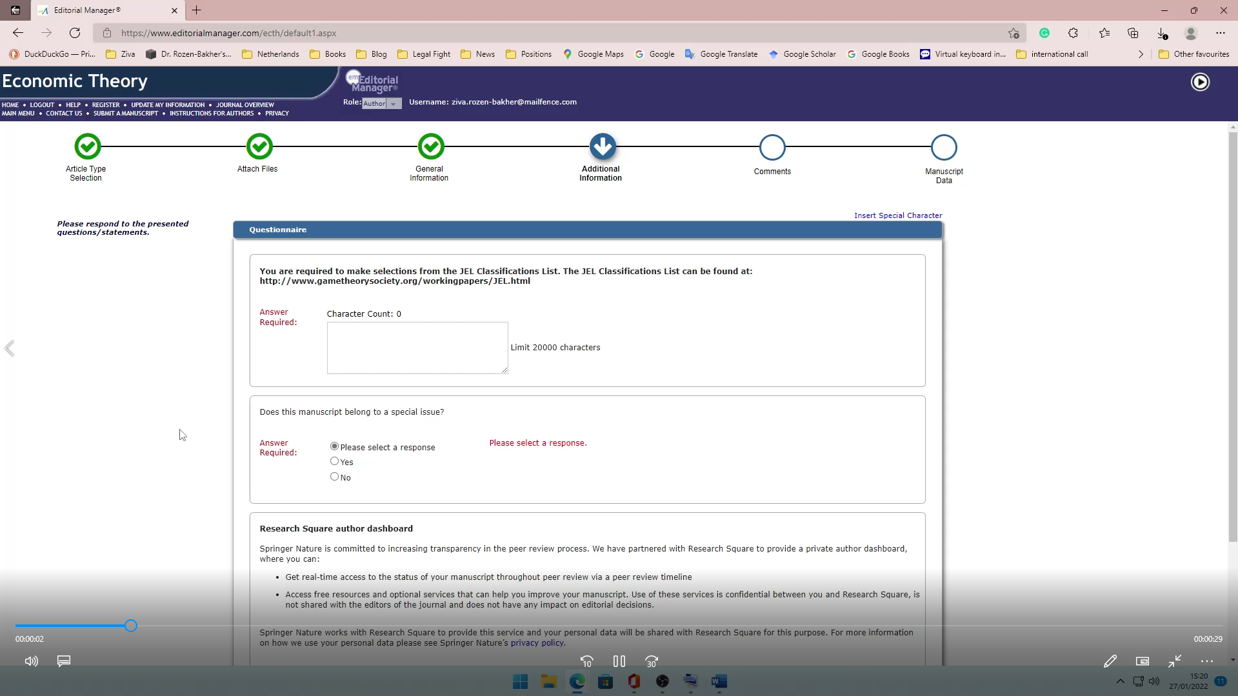Open the Books bookmarks folder
1238x696 pixels.
coord(328,54)
